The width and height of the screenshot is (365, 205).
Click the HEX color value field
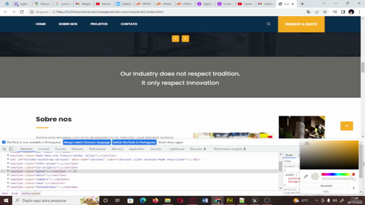326,186
